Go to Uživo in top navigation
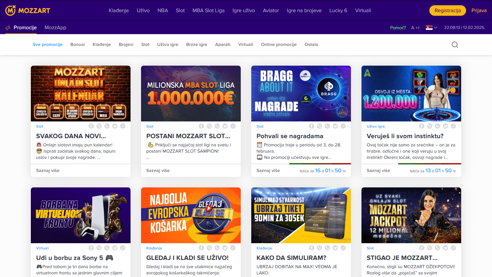 [x=143, y=11]
